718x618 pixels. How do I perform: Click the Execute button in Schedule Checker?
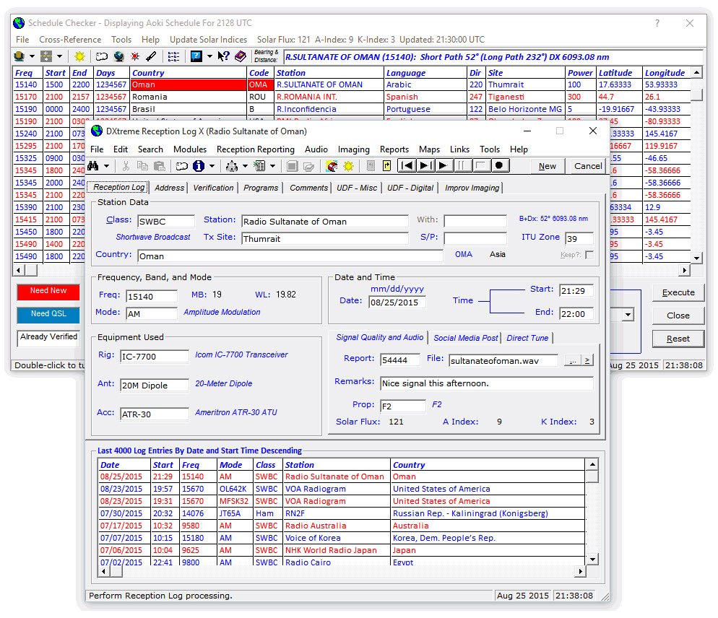coord(678,292)
